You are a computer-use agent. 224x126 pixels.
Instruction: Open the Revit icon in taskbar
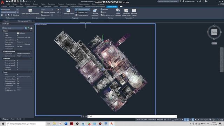[x=83, y=124]
